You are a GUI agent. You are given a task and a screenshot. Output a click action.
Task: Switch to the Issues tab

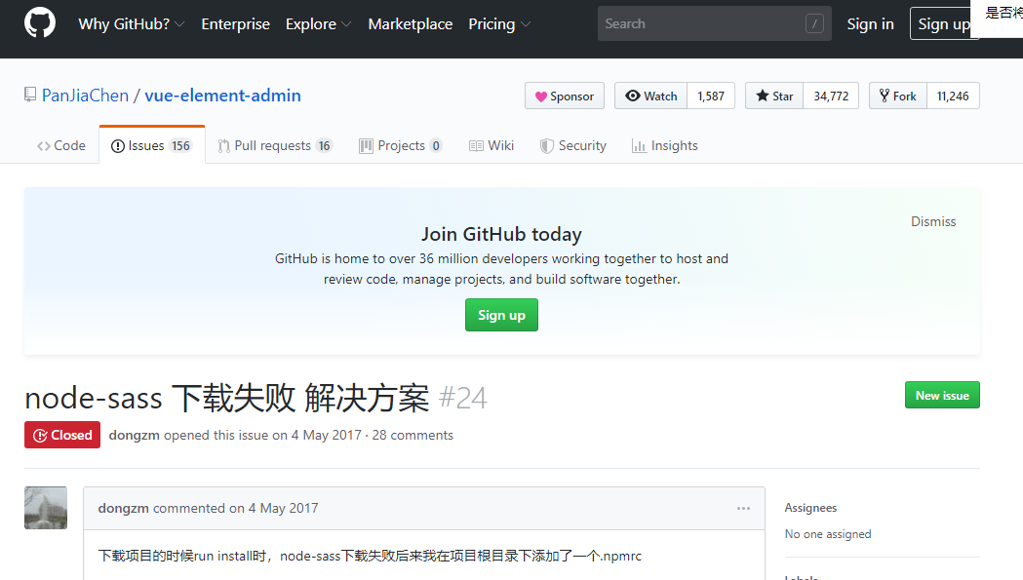point(152,145)
